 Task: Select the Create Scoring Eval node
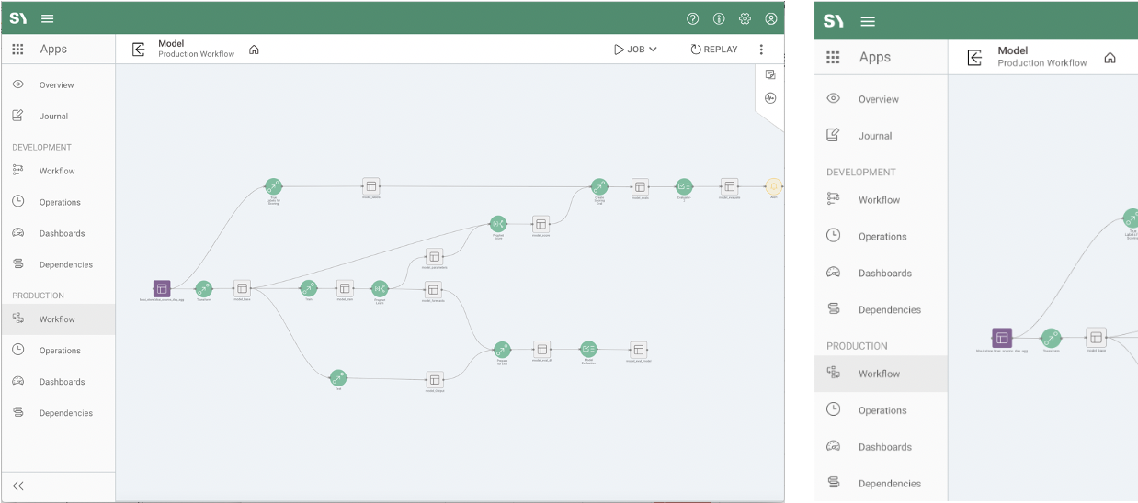tap(599, 186)
